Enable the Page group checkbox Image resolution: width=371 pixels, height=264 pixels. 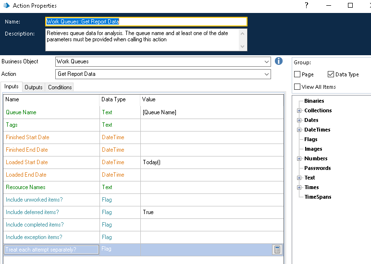pyautogui.click(x=297, y=74)
